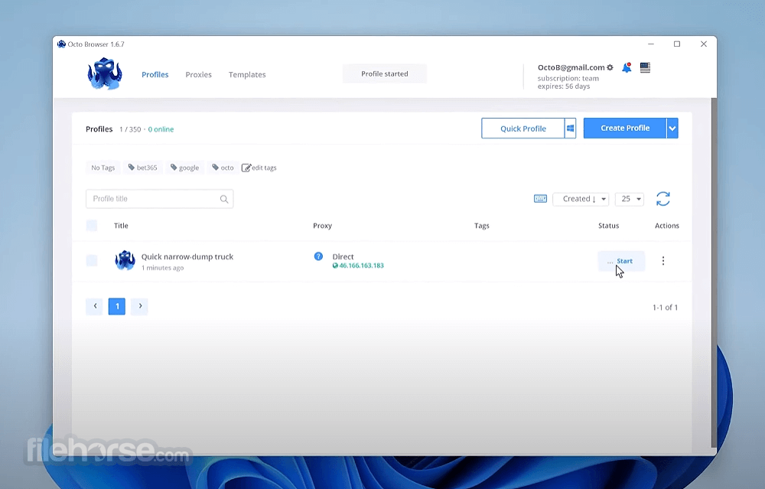This screenshot has height=489, width=765.
Task: Click into the Profile title search field
Action: tap(160, 199)
